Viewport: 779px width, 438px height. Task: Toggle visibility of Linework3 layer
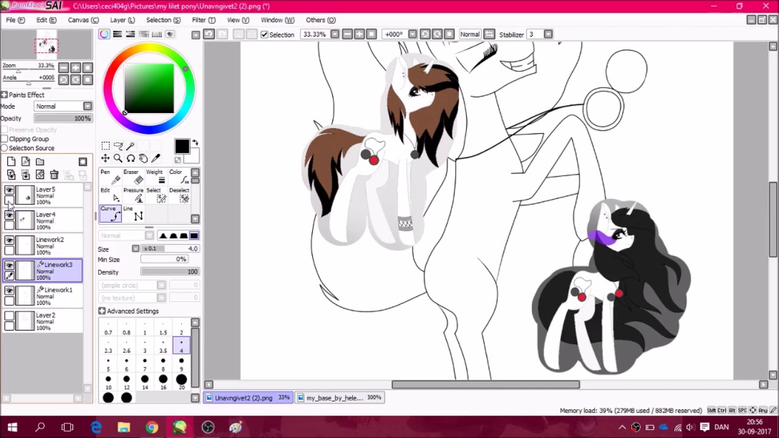(9, 266)
